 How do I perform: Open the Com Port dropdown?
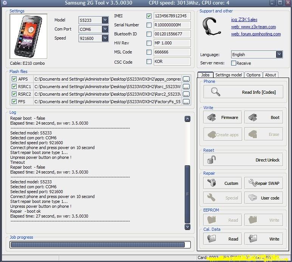105,29
